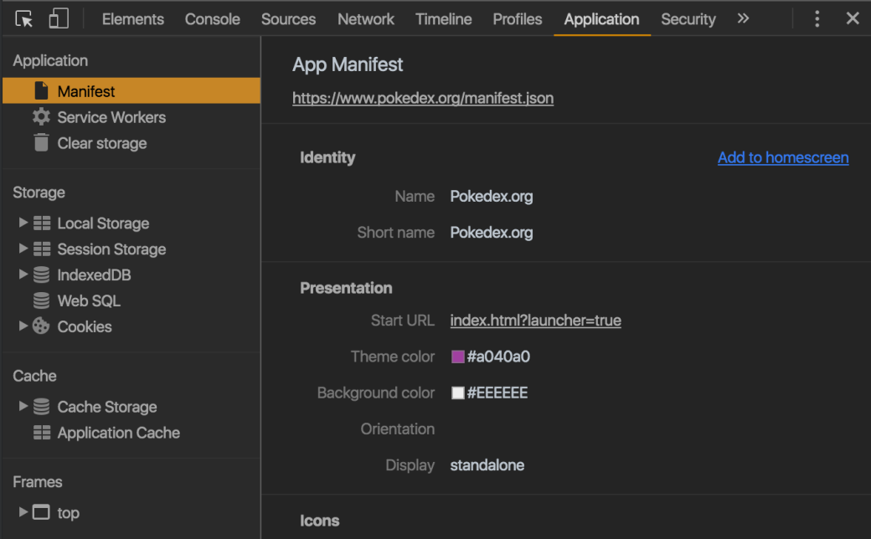Screen dimensions: 871x539
Task: Expand the IndexedDB tree
Action: point(23,275)
